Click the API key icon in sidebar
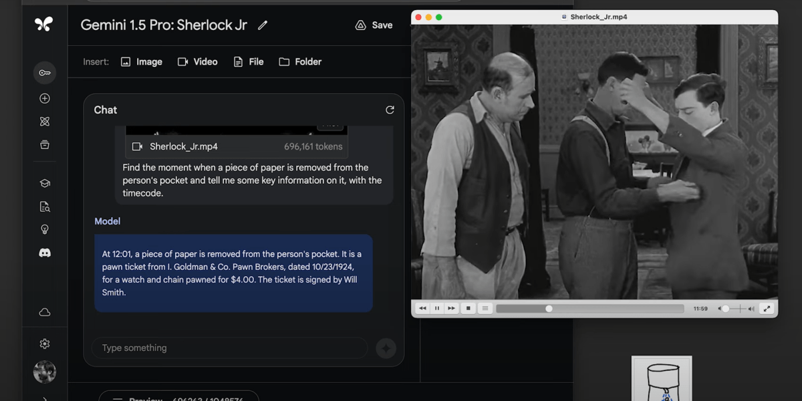This screenshot has height=401, width=802. [45, 73]
